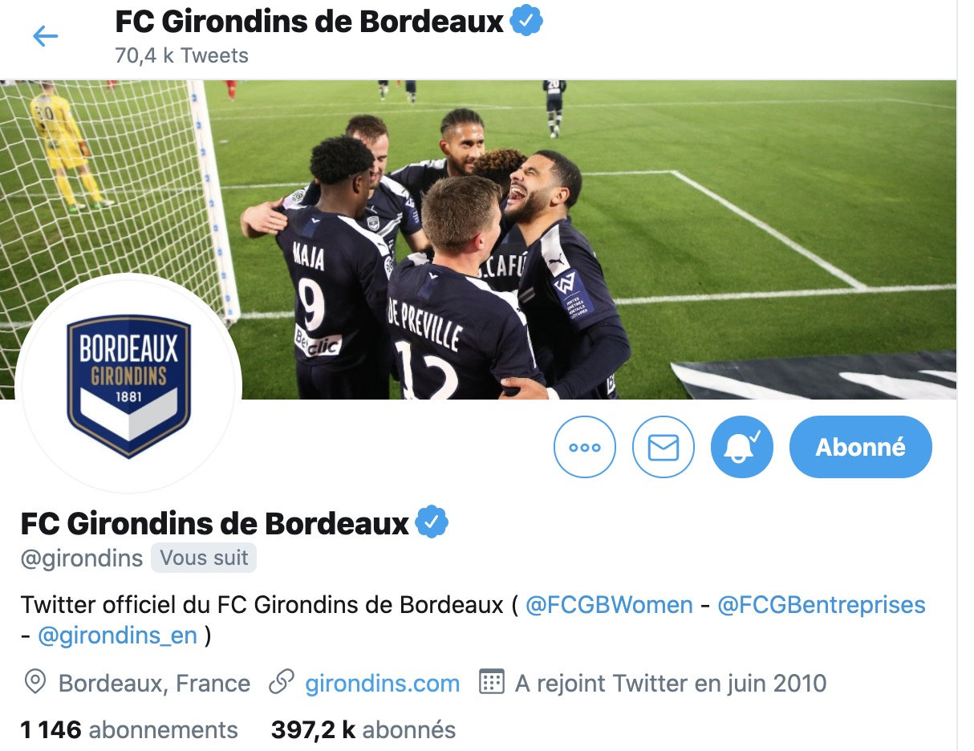This screenshot has height=751, width=974.
Task: View the 397,2 k abonnés list
Action: point(363,730)
